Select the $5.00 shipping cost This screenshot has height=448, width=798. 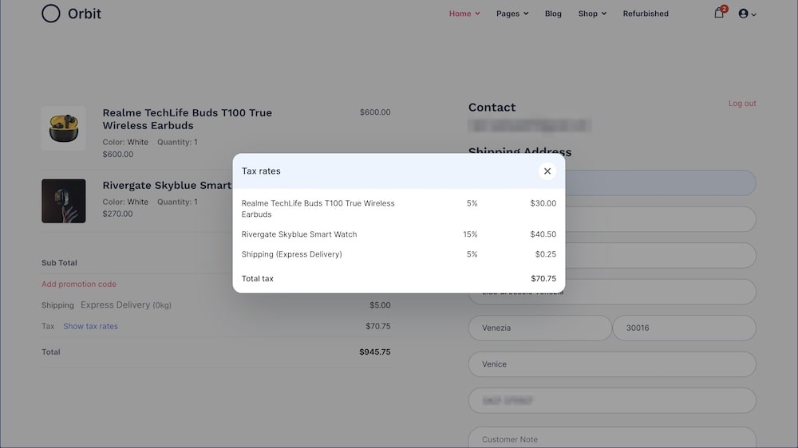[380, 305]
